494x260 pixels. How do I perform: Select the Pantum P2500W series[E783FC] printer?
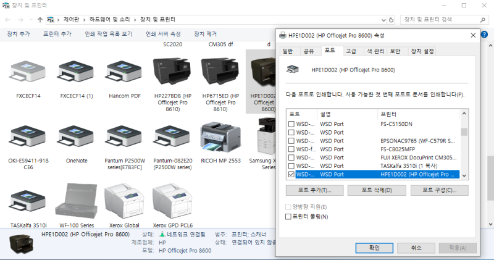[125, 136]
